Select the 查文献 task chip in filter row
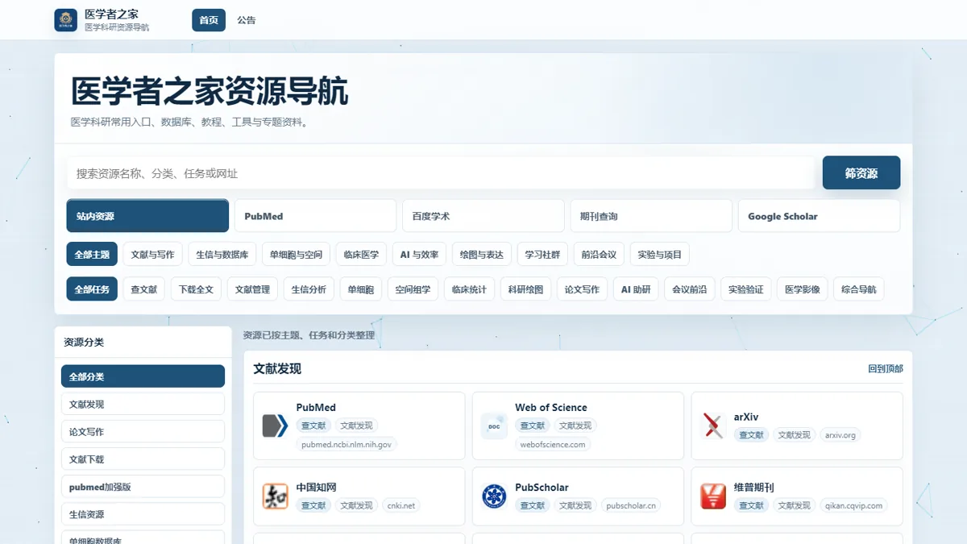 pos(144,289)
